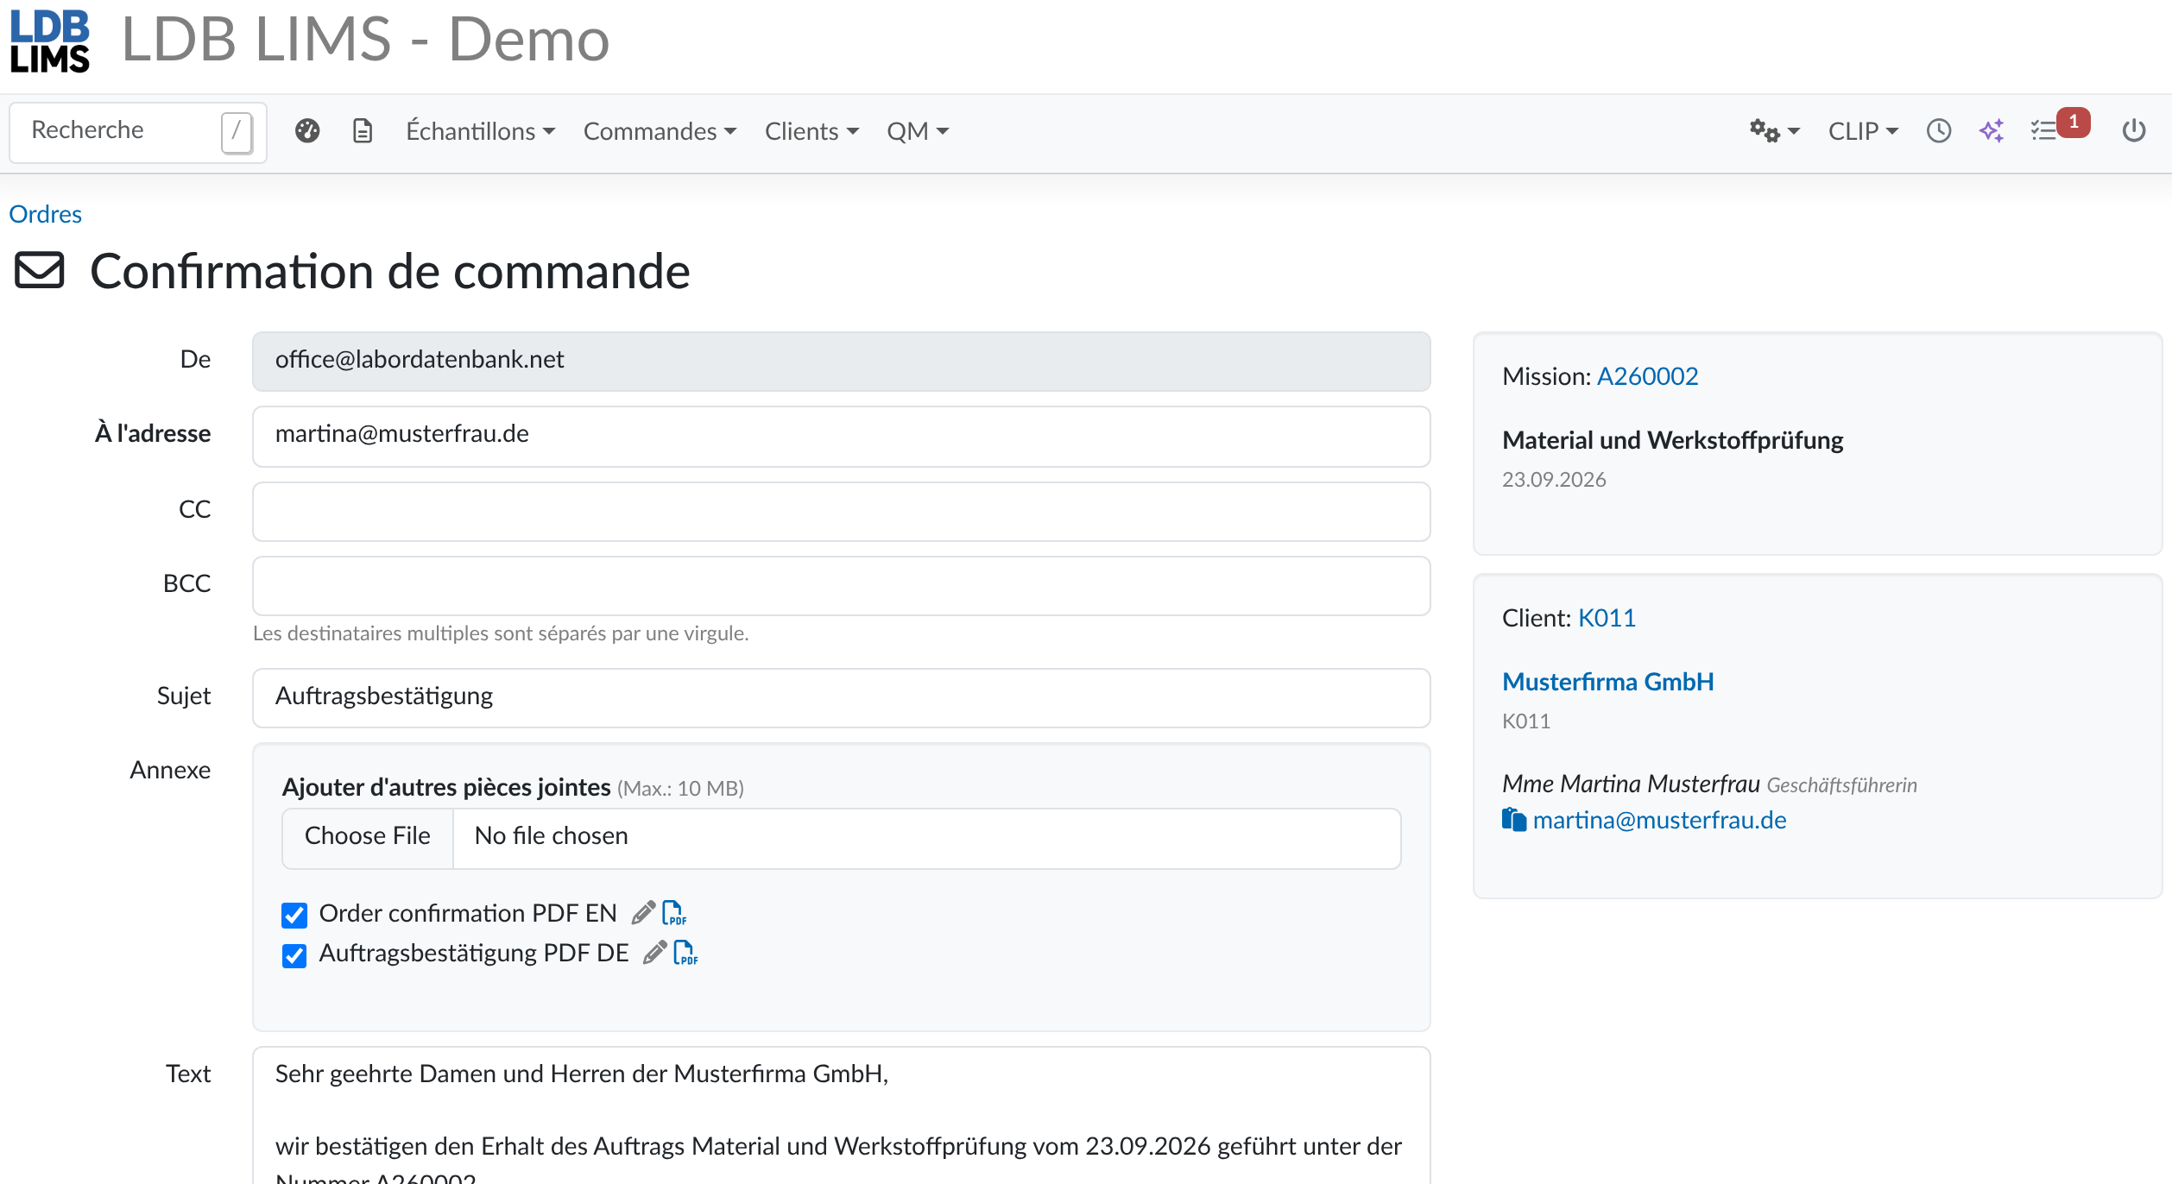Click martina@musterfrau.de email link

(x=1659, y=820)
